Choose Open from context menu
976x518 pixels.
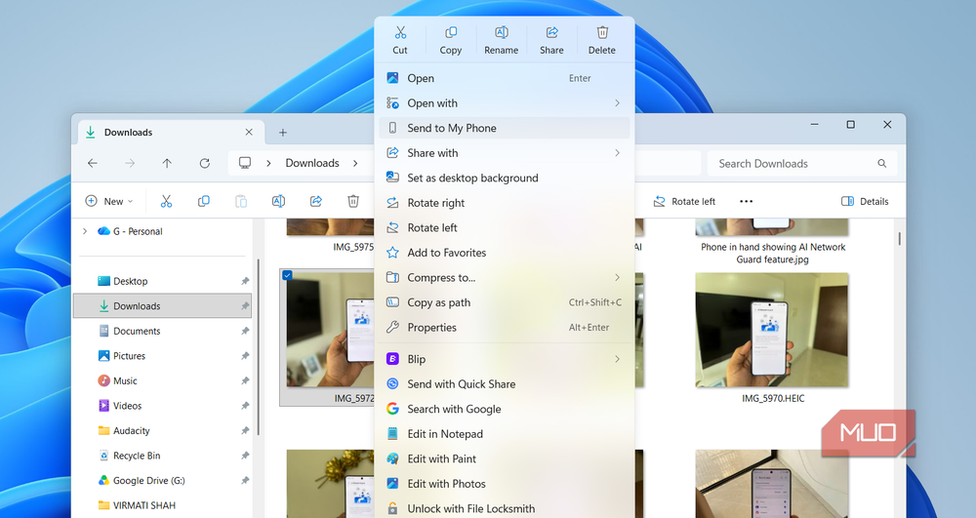click(505, 78)
